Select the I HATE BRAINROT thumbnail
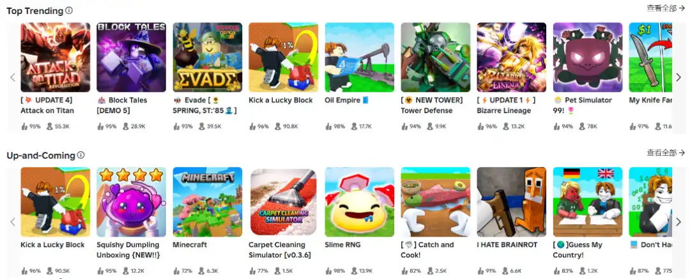Viewport: 690px width, 279px height. point(512,202)
